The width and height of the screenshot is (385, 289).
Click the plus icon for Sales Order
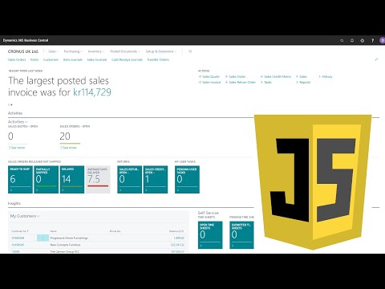click(226, 76)
